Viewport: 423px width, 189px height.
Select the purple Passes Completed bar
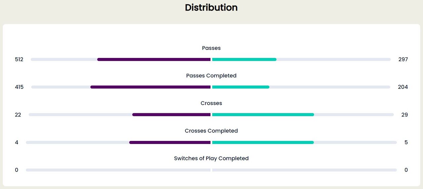click(150, 87)
